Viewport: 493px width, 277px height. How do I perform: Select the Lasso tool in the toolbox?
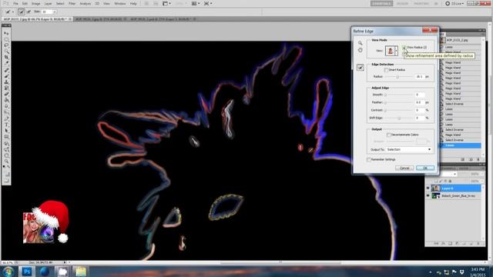[x=6, y=45]
